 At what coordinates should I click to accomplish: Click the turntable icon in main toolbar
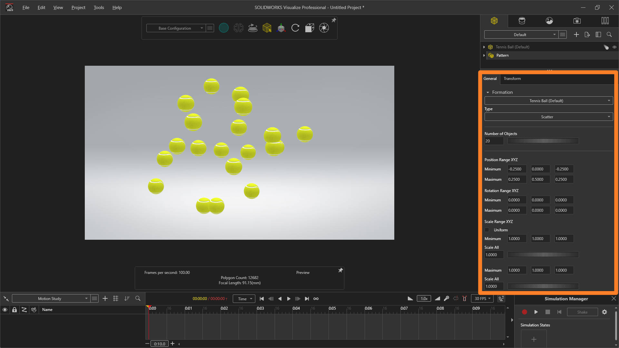click(253, 28)
